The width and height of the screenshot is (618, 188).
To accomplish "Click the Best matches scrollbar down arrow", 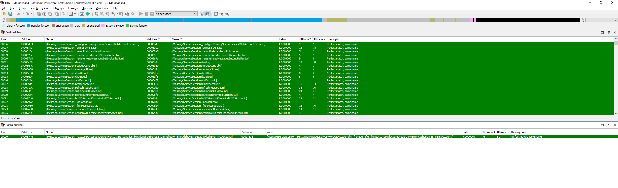I will coord(616,113).
